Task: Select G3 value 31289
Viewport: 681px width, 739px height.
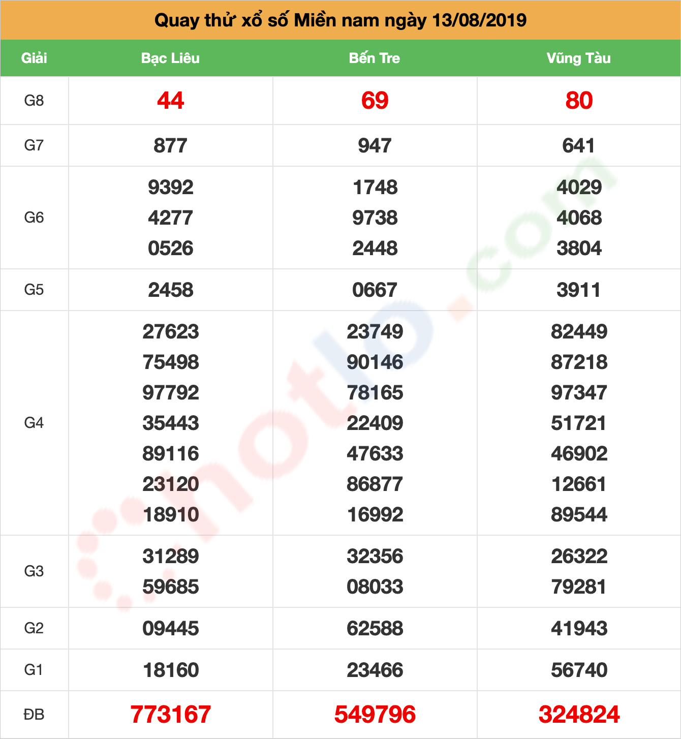Action: [170, 557]
